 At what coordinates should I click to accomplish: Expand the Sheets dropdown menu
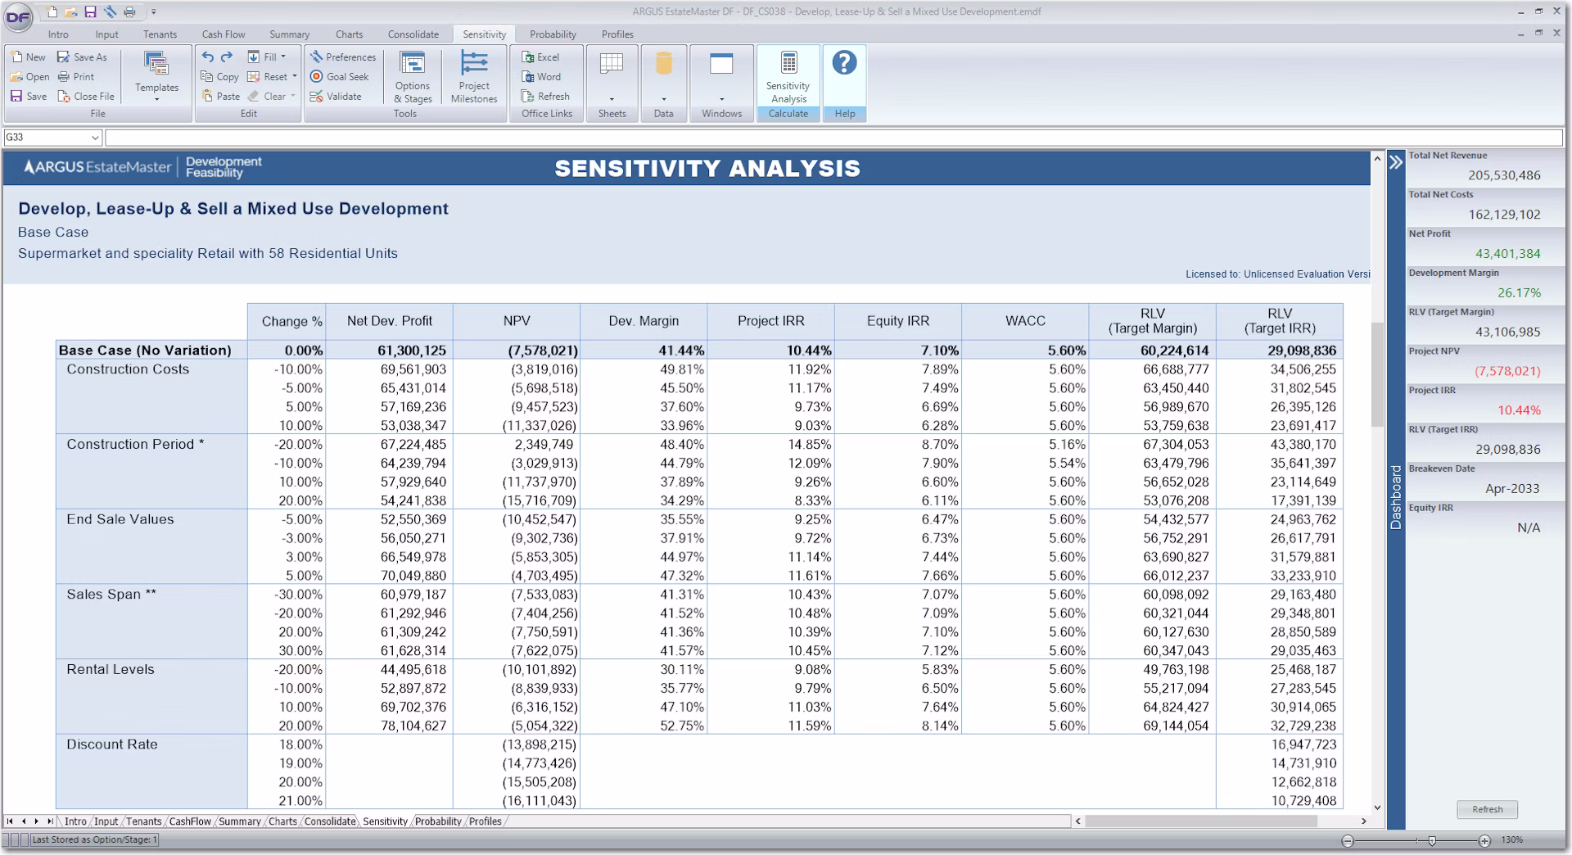(612, 98)
